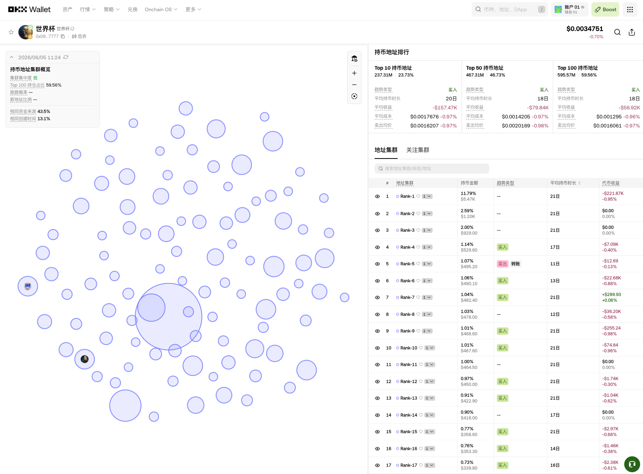
Task: Expand the Rank-3 address count dropdown
Action: click(427, 230)
